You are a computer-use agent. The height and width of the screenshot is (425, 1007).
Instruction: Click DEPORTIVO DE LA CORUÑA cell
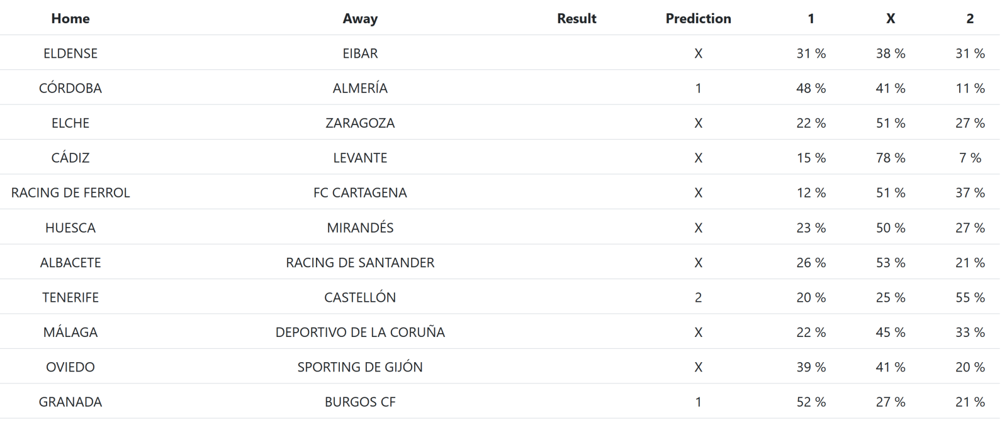360,332
